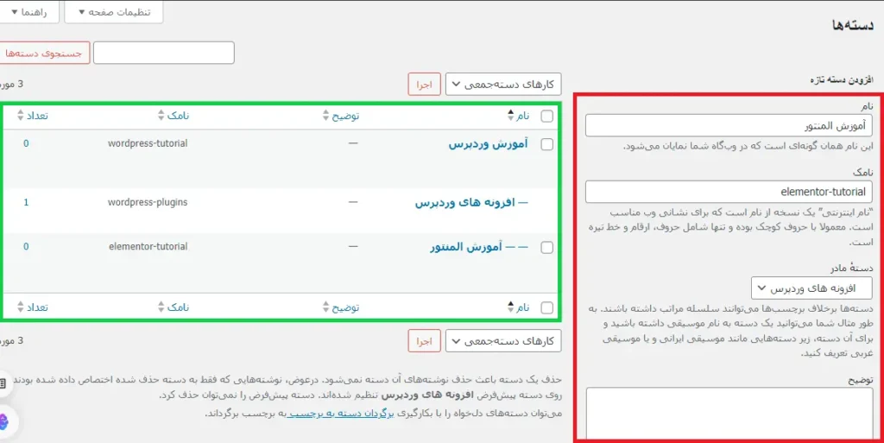Select the wordpress-tutorial slug text
884x443 pixels.
coord(148,143)
